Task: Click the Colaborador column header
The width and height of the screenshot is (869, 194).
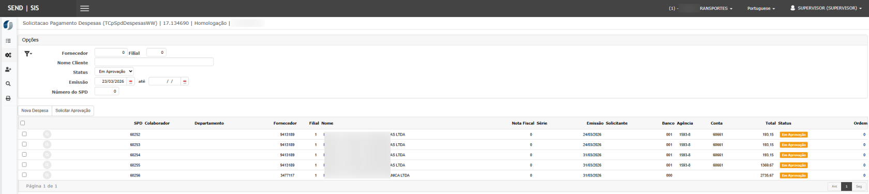Action: tap(157, 124)
